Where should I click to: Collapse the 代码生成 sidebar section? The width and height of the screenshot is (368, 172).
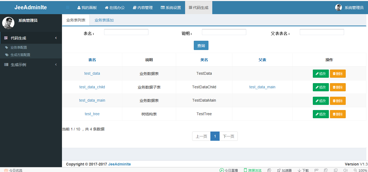coord(31,38)
